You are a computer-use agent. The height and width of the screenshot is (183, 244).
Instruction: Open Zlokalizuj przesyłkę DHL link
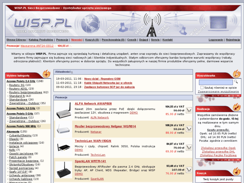pyautogui.click(x=218, y=152)
